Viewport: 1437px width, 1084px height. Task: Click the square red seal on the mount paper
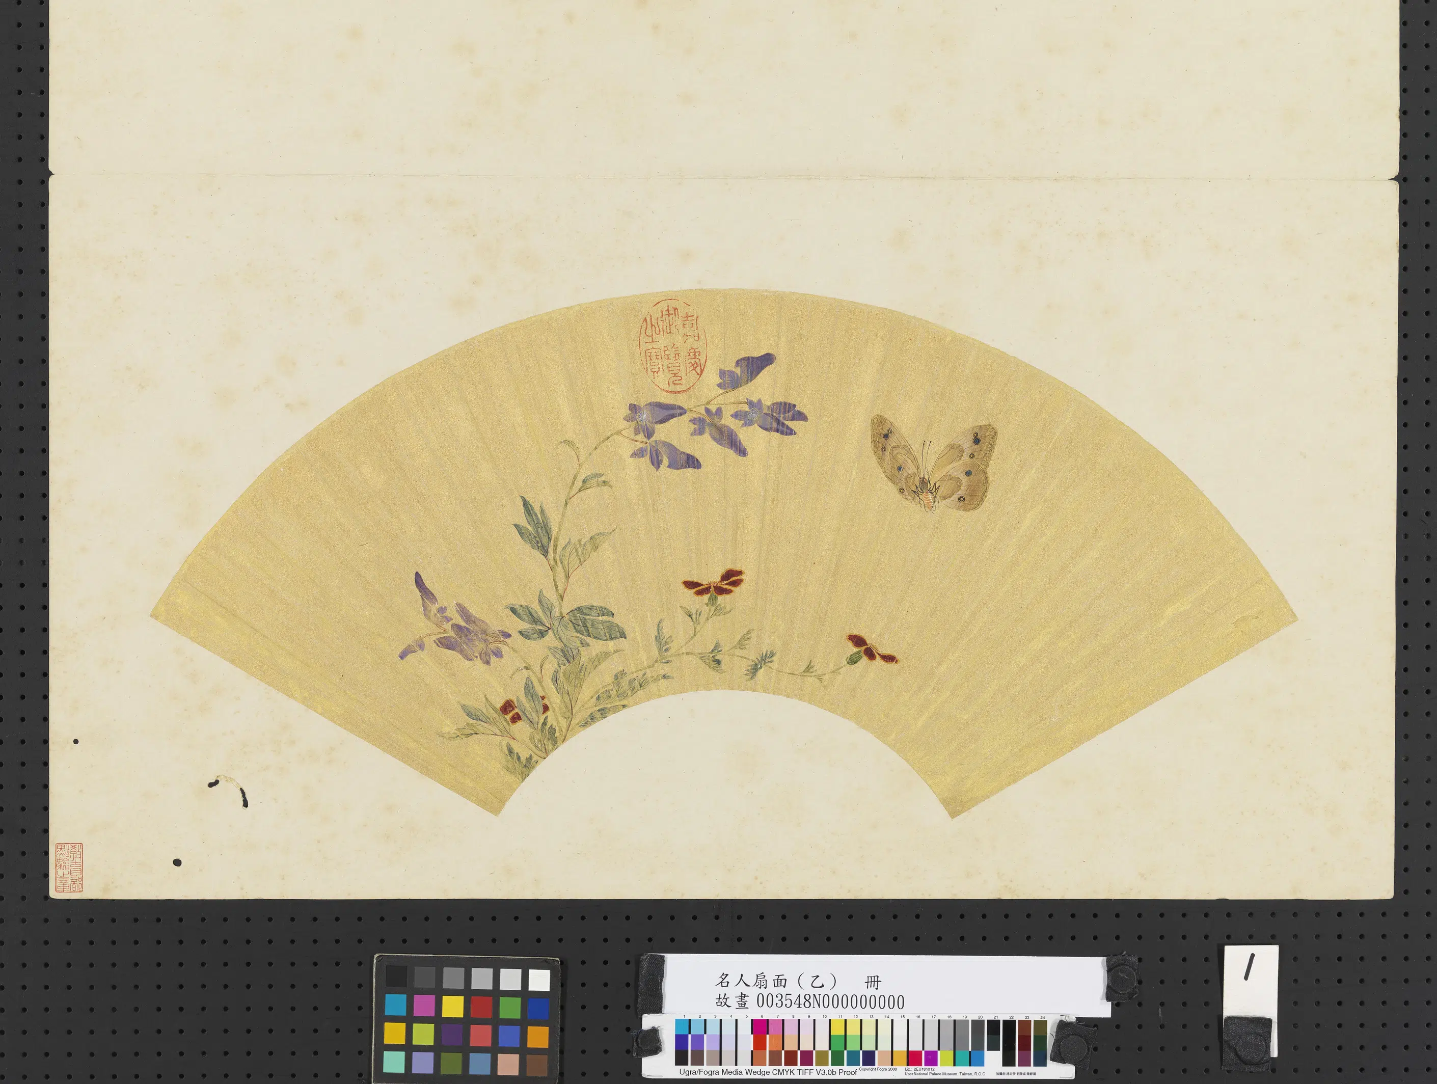click(x=69, y=867)
